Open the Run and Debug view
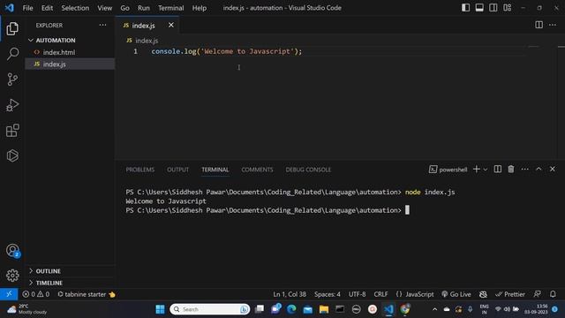Image resolution: width=565 pixels, height=318 pixels. pos(12,105)
